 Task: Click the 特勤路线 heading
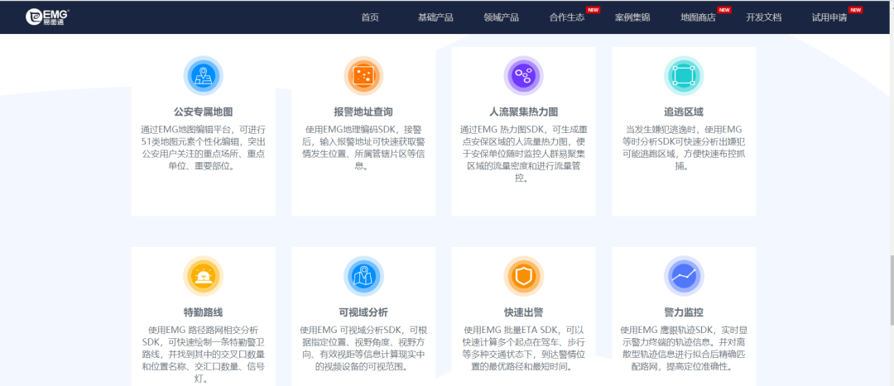point(203,312)
